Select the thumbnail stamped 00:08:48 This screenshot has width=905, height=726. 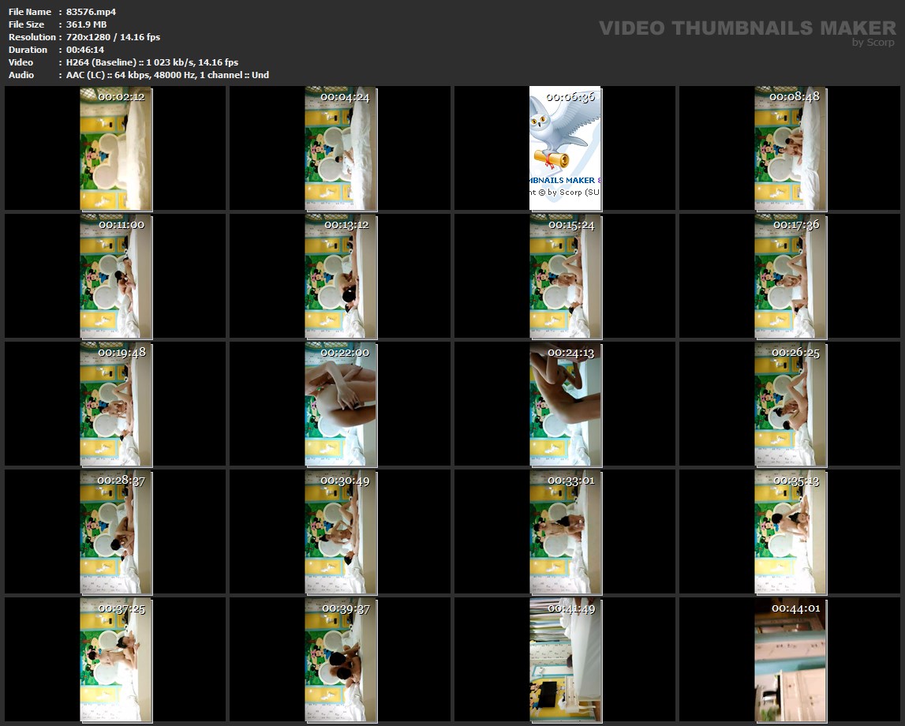point(790,148)
